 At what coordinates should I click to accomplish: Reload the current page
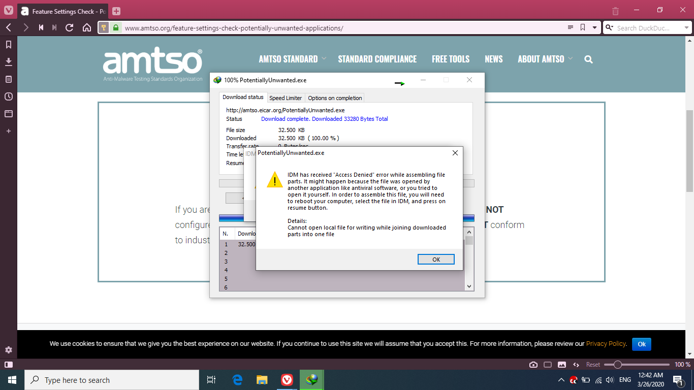pyautogui.click(x=70, y=27)
